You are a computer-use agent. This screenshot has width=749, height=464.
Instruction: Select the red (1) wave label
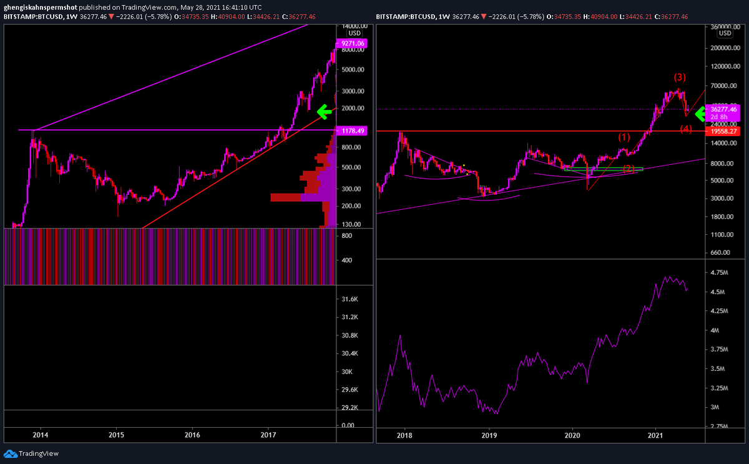coord(624,136)
